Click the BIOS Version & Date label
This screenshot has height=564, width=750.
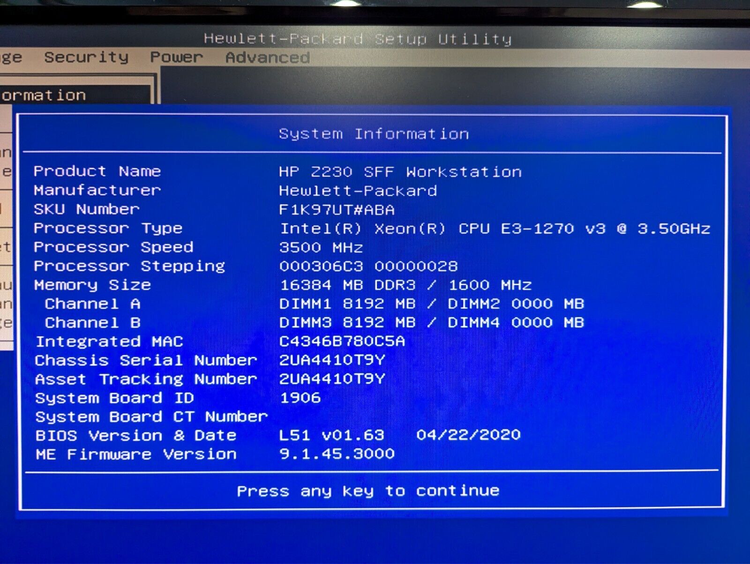136,436
